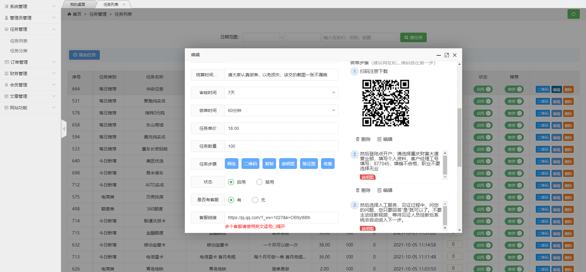Viewport: 586px width, 272px height.
Task: Open the 审核时间 dropdown showing 7天
Action: coord(281,93)
